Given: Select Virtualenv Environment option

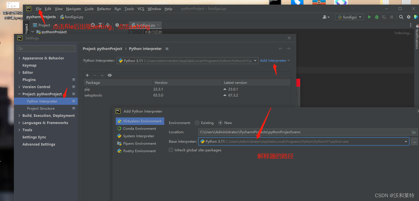Looking at the screenshot, I should tap(140, 121).
